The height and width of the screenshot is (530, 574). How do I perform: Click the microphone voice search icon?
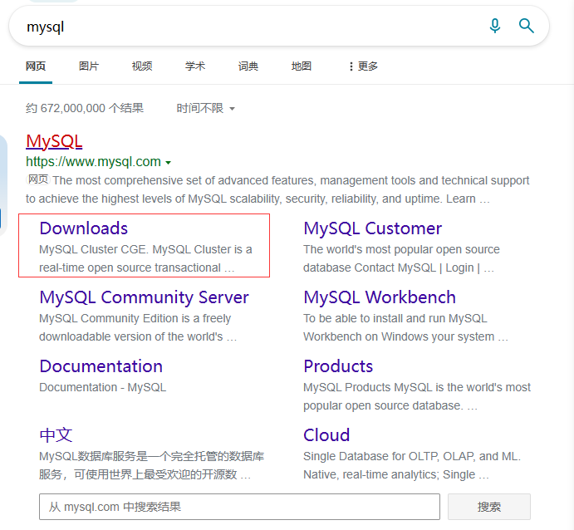click(495, 26)
